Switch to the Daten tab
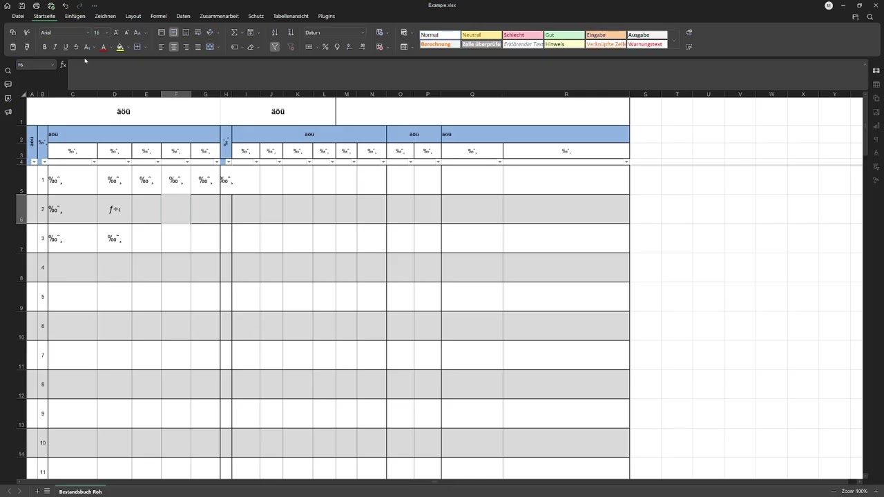Viewport: 884px width, 497px height. (x=183, y=16)
